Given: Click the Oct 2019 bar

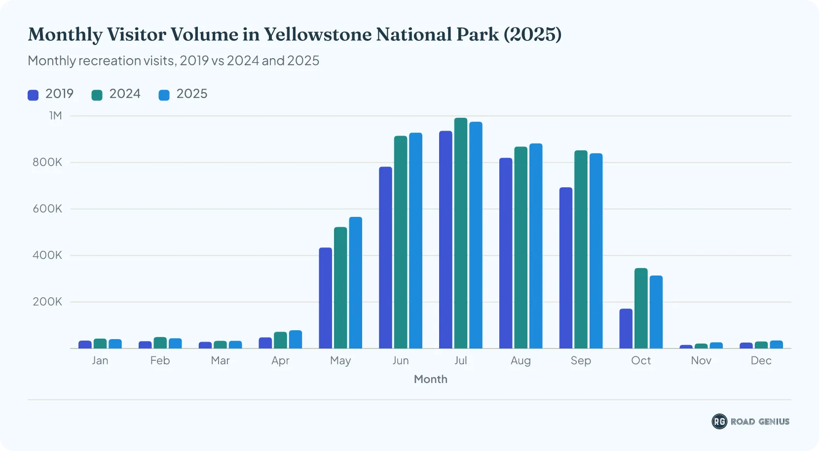Looking at the screenshot, I should pyautogui.click(x=626, y=328).
